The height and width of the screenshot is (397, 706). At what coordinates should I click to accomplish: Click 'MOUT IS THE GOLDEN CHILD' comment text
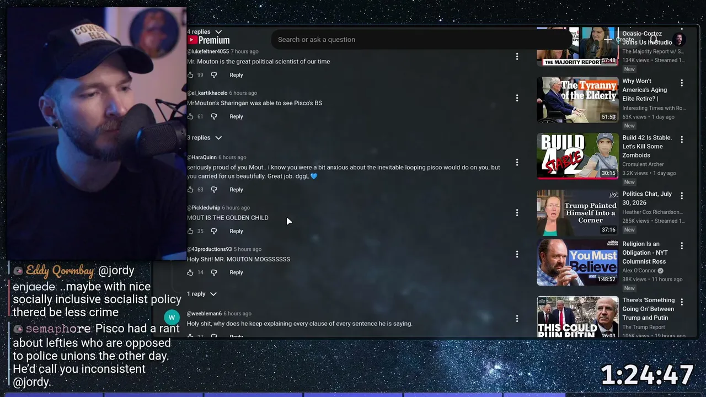228,218
